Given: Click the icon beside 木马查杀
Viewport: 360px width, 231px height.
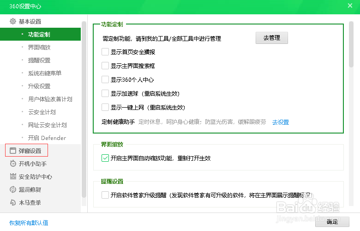Looking at the screenshot, I should (x=13, y=202).
